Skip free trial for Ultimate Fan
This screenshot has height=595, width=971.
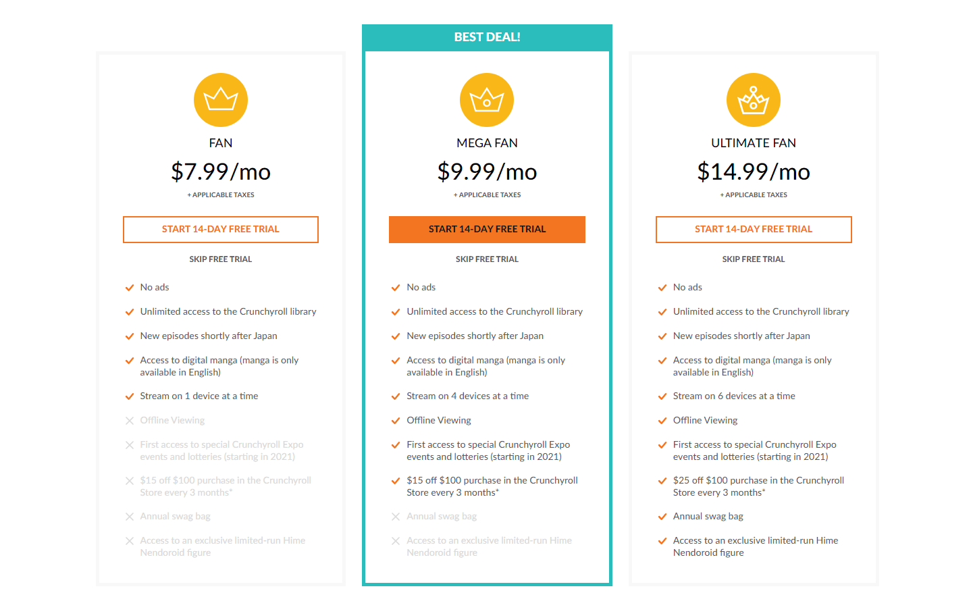(x=753, y=259)
